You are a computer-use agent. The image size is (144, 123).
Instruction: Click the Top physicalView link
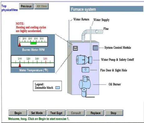(10, 8)
